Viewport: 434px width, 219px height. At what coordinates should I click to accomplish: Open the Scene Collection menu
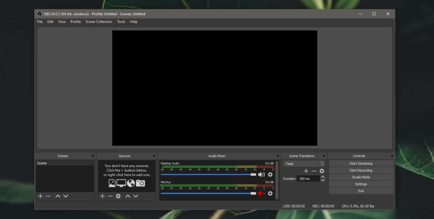coord(99,22)
